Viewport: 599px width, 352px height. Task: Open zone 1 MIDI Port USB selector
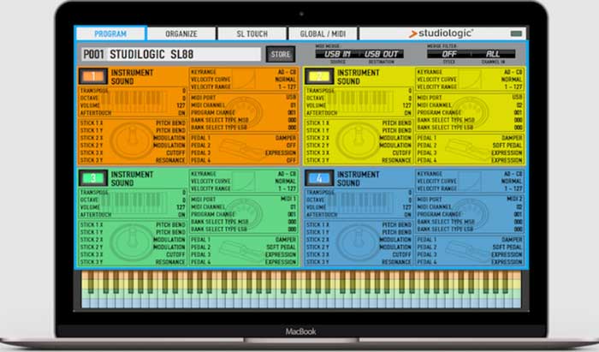292,98
